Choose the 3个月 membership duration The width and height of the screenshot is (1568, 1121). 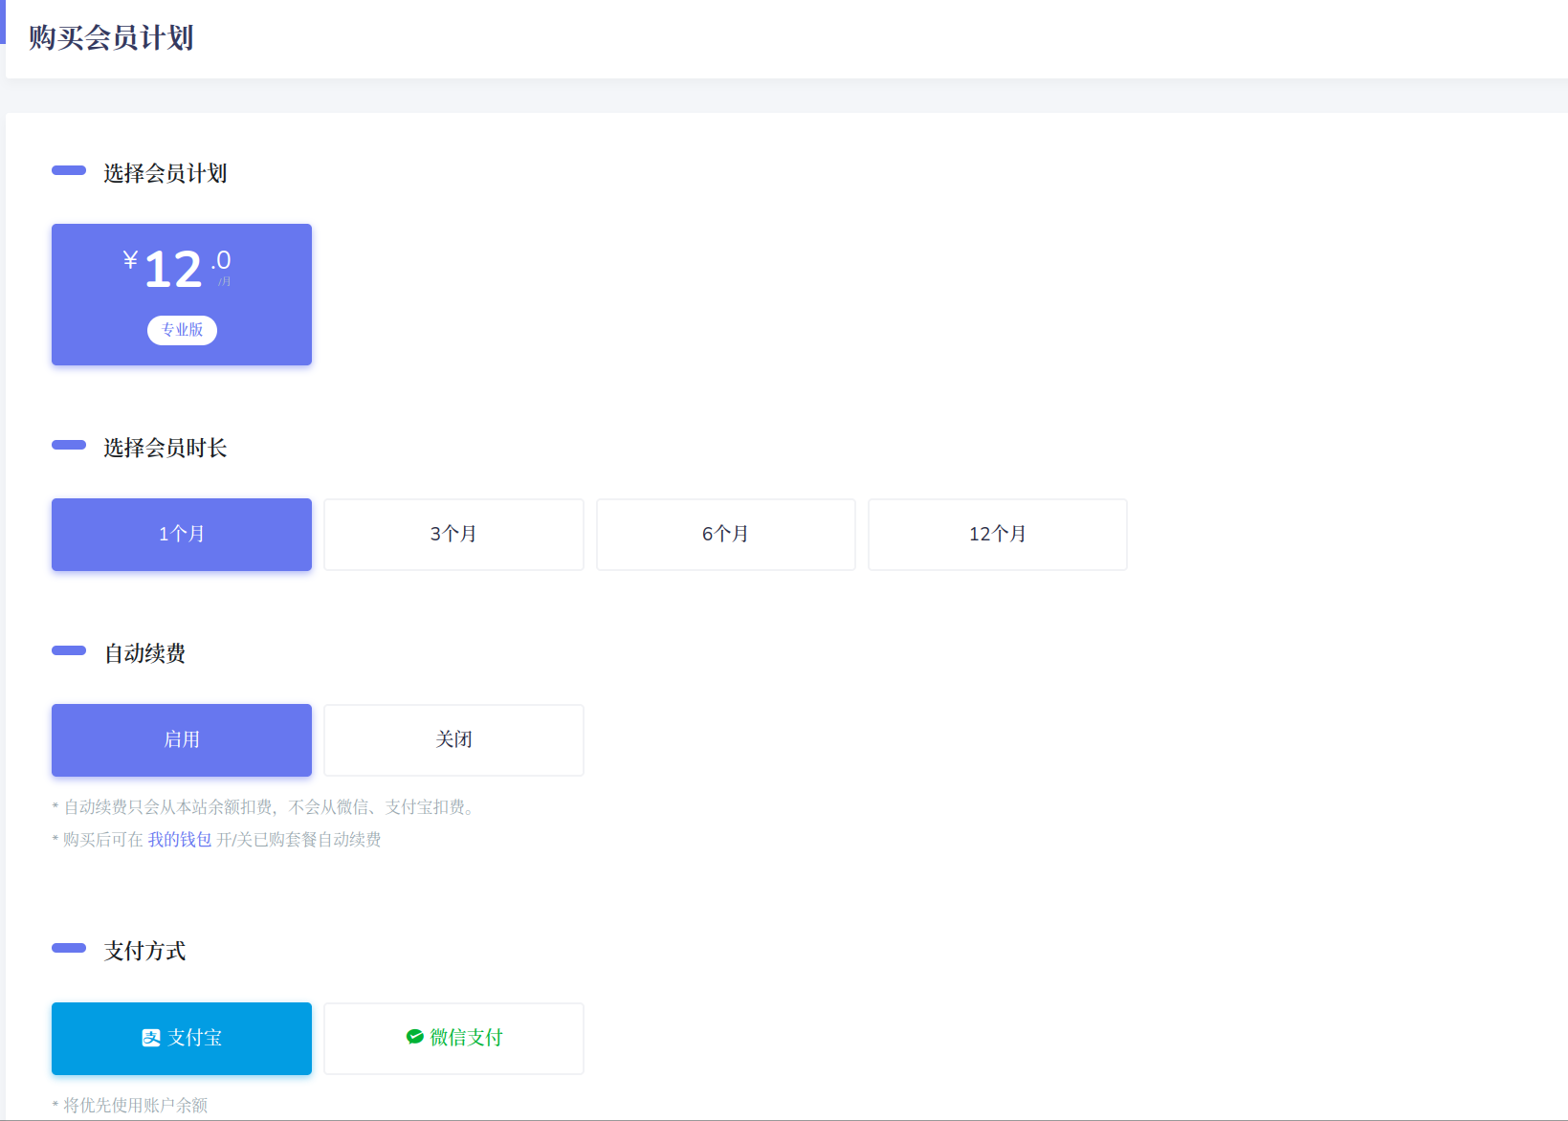[x=453, y=535]
